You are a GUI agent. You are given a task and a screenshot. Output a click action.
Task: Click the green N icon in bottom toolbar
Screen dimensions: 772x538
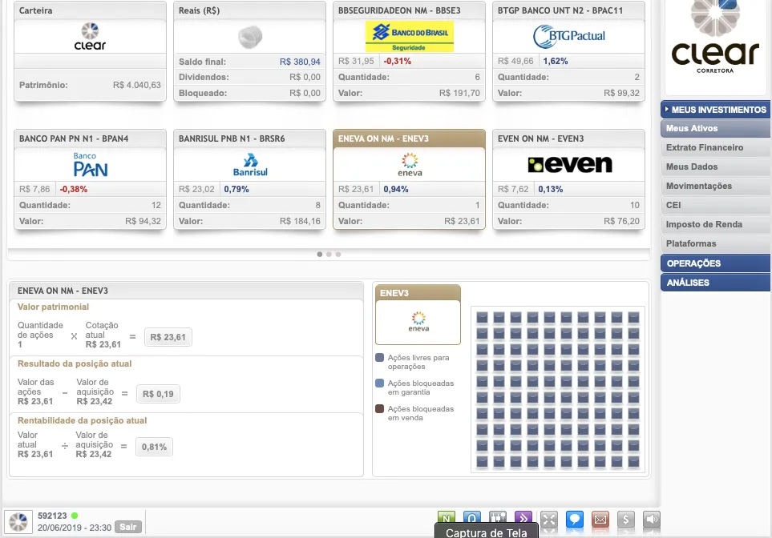(x=447, y=518)
